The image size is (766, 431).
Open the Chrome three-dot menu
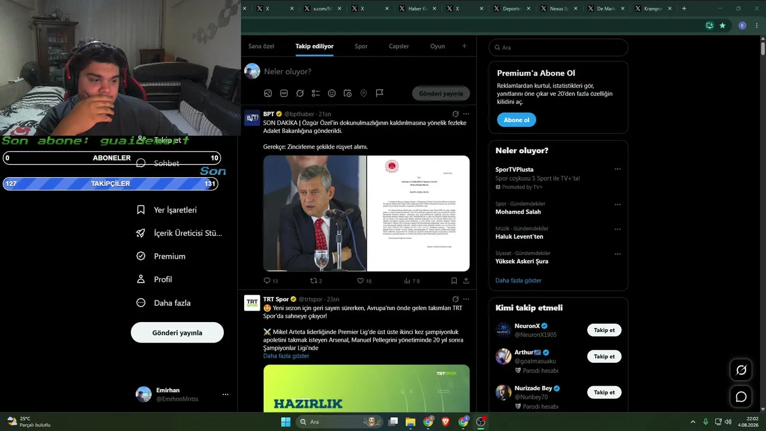pos(756,26)
